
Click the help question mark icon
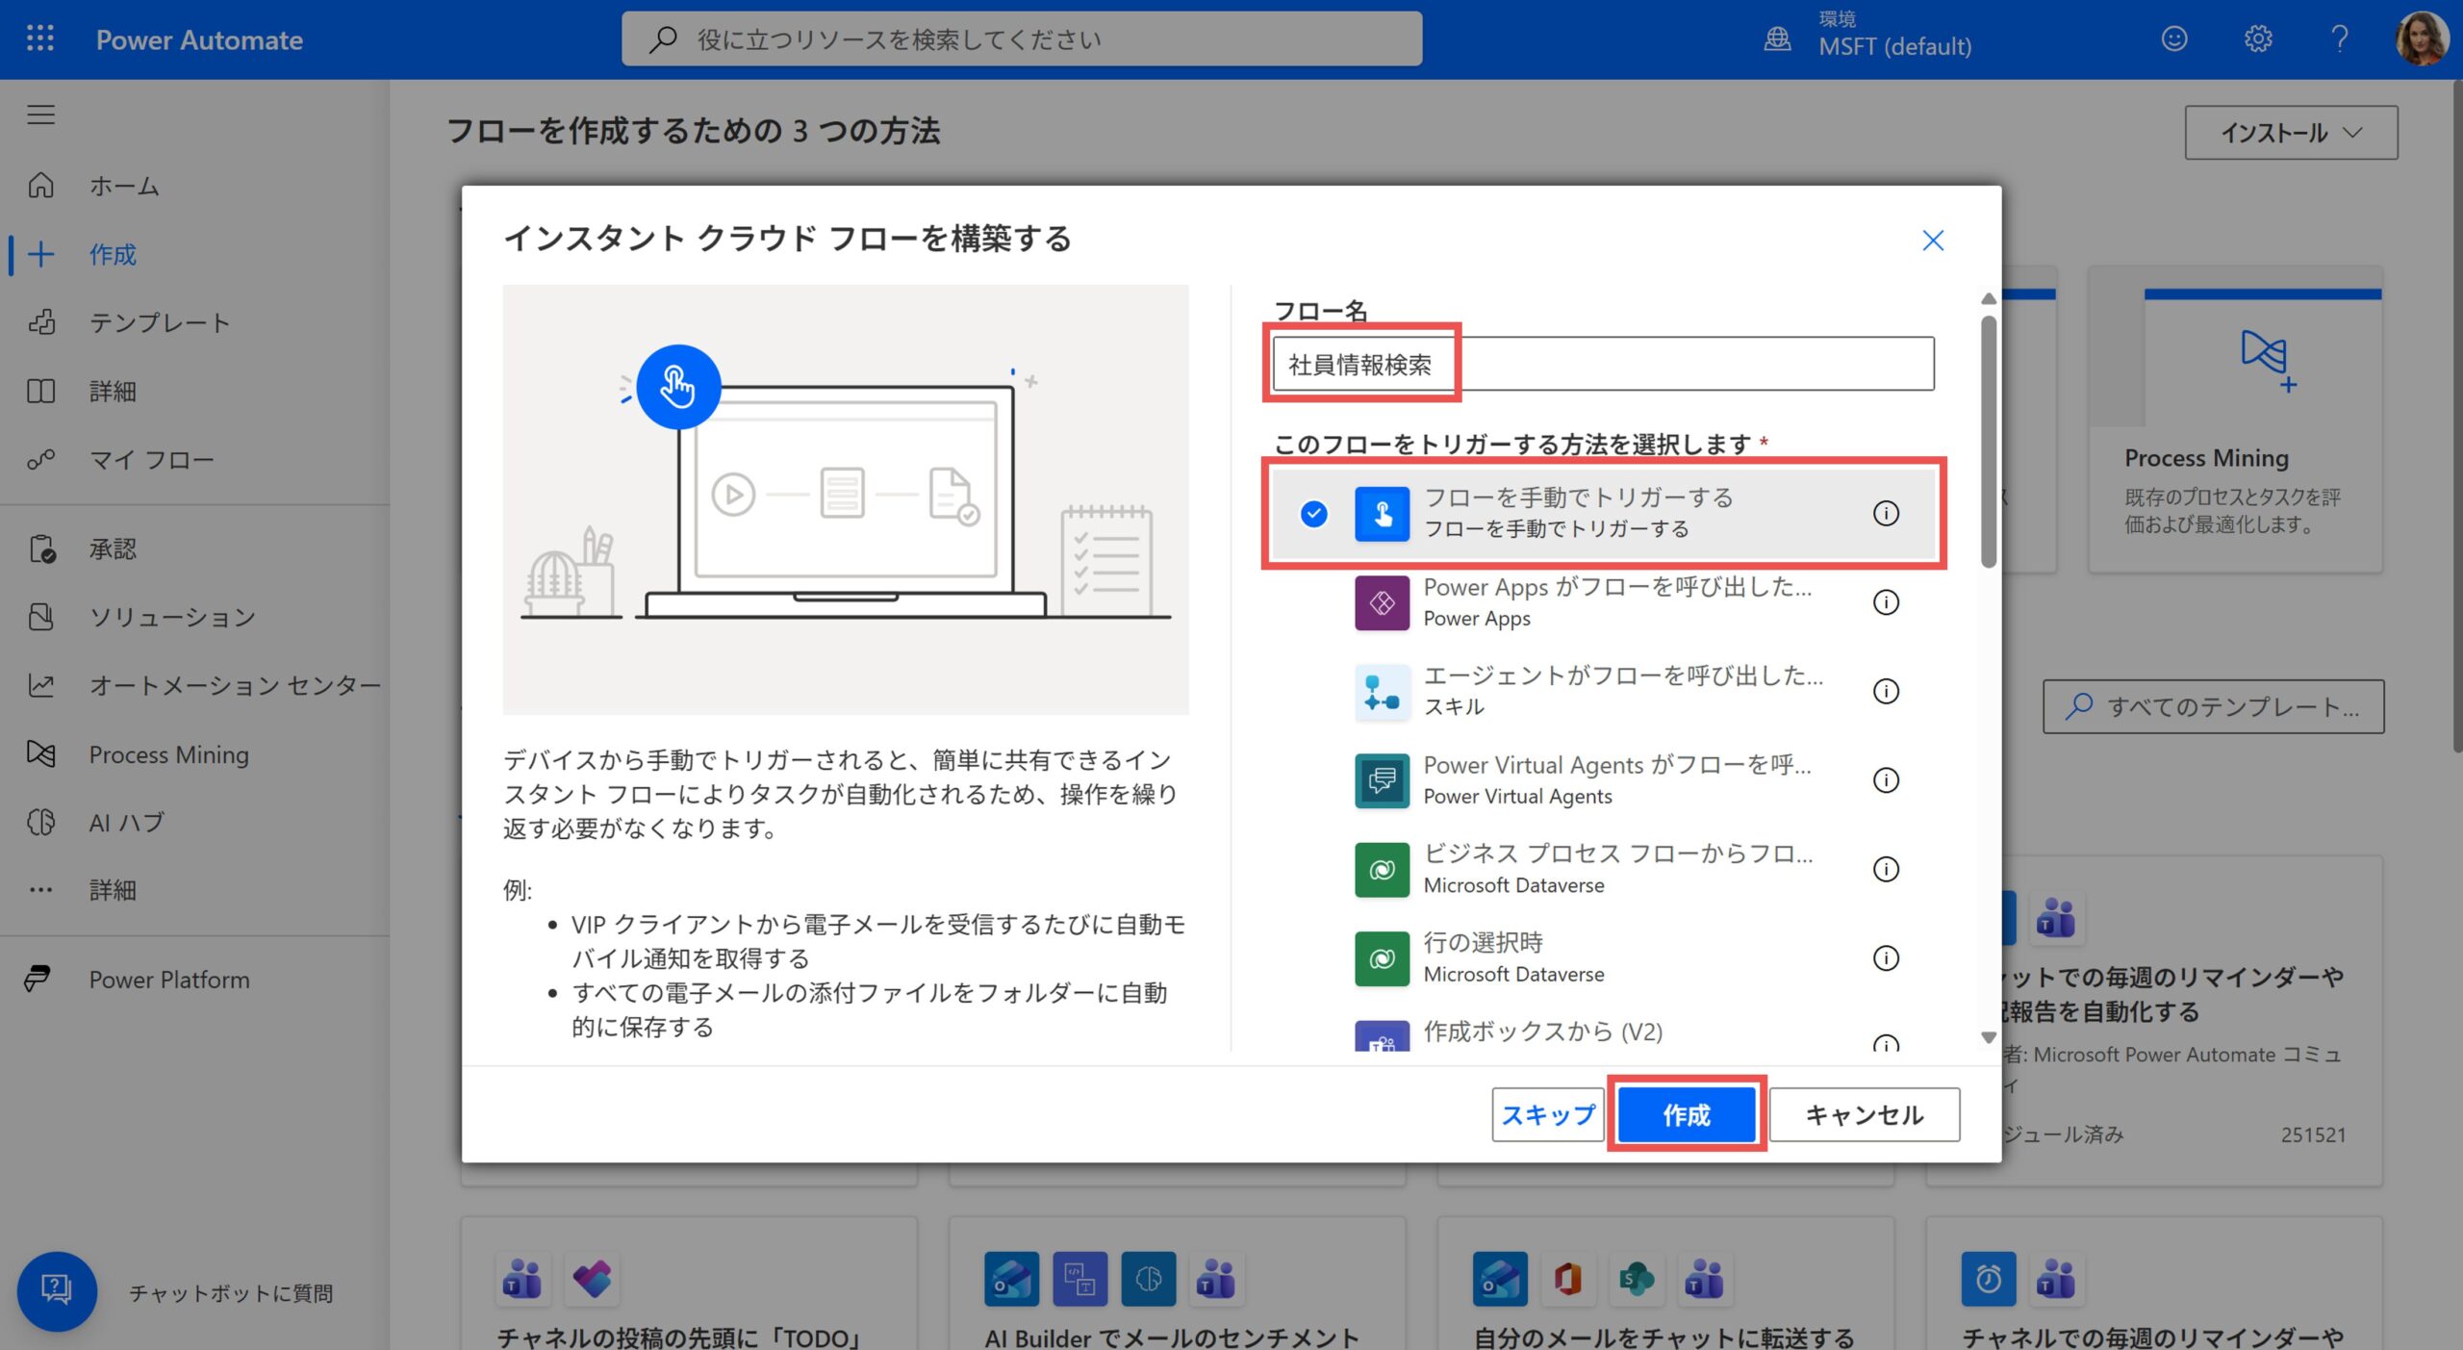[x=2340, y=38]
